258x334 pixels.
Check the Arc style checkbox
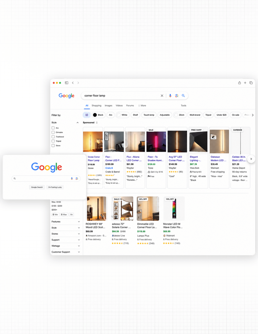53,128
